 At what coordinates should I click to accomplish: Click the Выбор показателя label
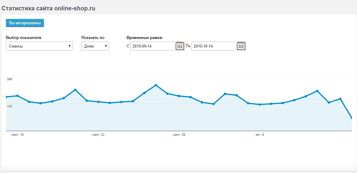[x=24, y=38]
